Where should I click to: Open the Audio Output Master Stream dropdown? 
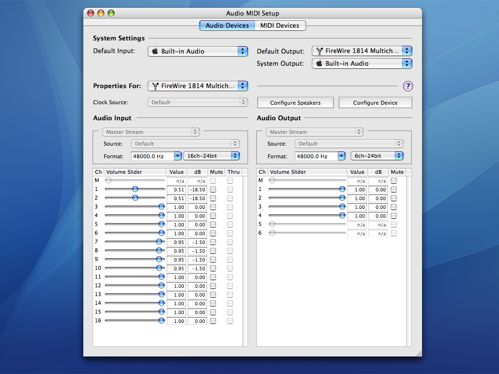pyautogui.click(x=315, y=132)
